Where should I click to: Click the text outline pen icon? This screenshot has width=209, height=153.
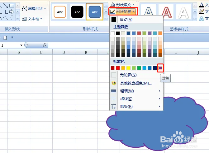coord(202,12)
